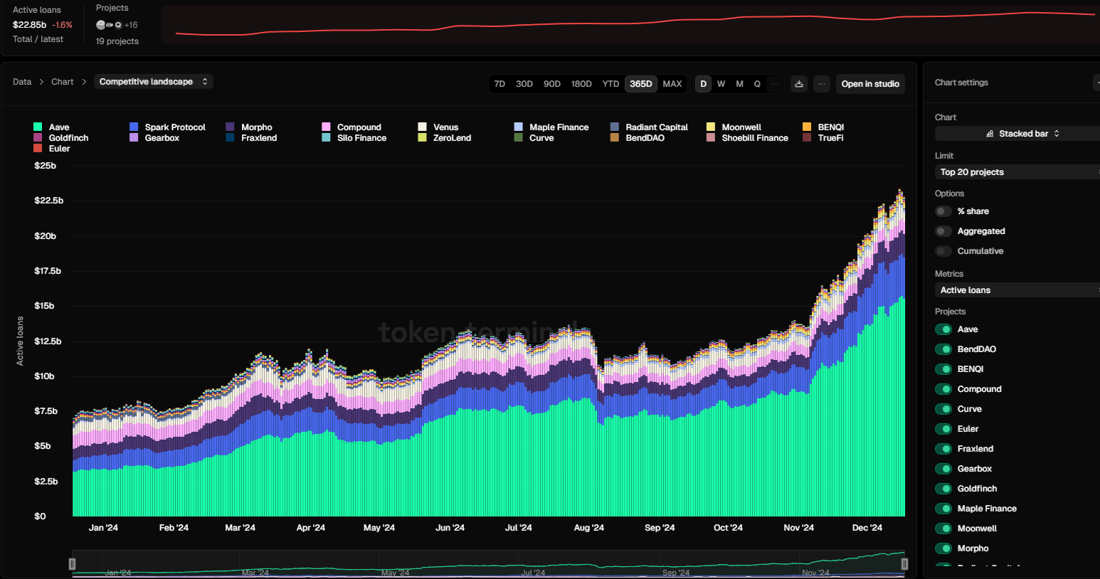Screen dimensions: 1100x579
Task: Switch to weekly (W) granularity
Action: [721, 84]
